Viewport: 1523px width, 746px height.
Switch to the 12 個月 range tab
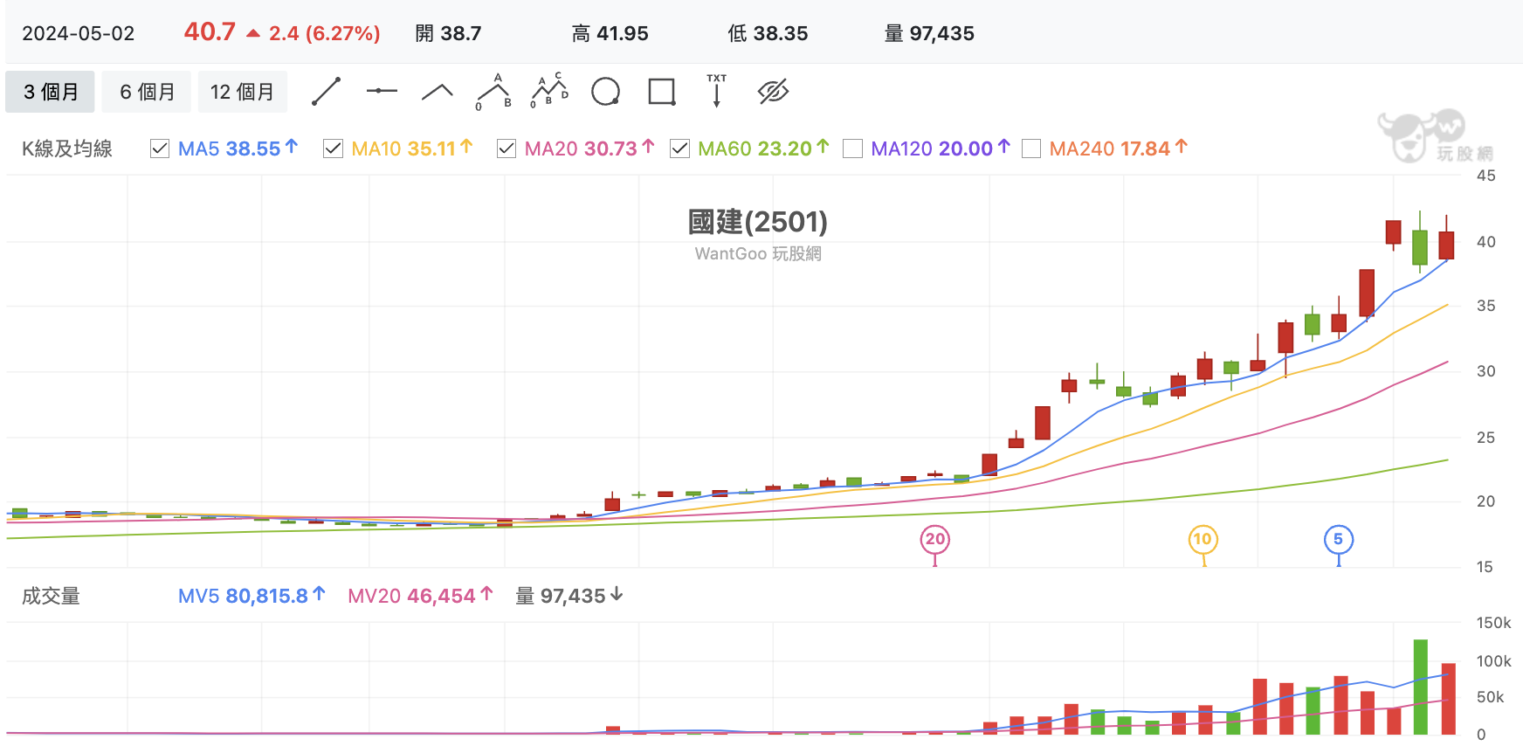pyautogui.click(x=243, y=92)
